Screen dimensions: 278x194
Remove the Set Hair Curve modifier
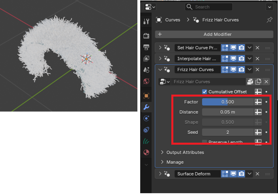[x=257, y=48]
